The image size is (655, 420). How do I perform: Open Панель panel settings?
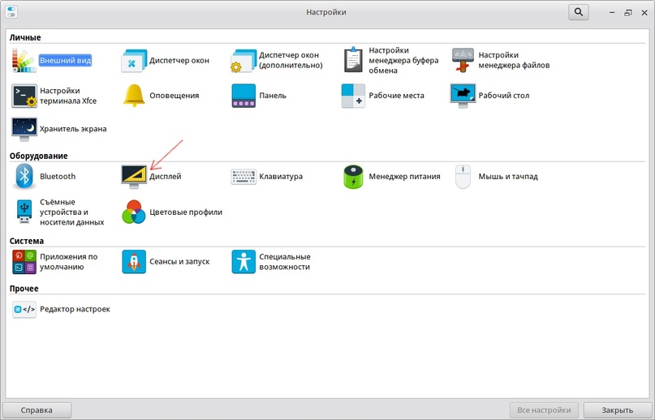point(243,96)
